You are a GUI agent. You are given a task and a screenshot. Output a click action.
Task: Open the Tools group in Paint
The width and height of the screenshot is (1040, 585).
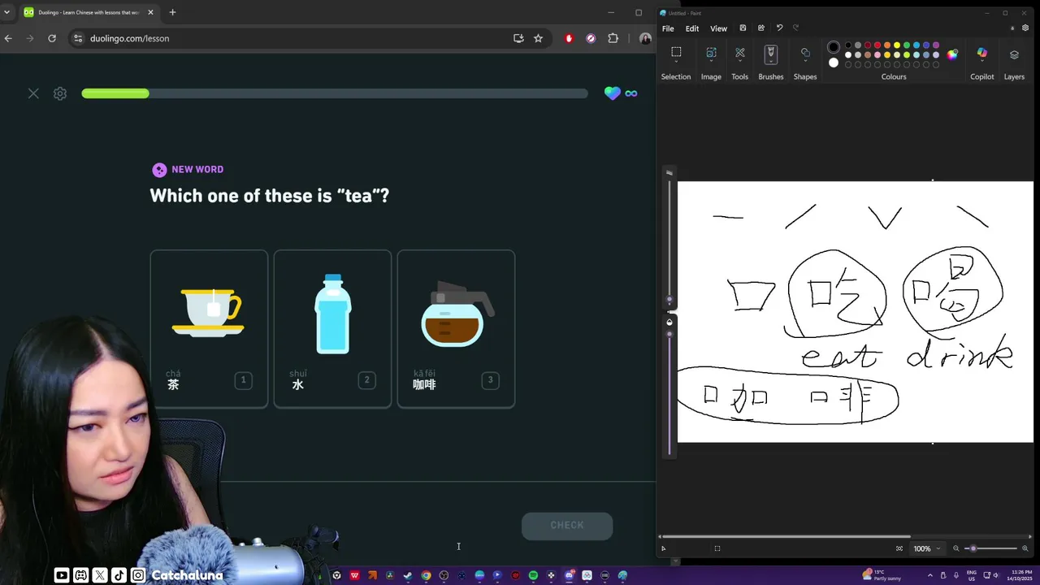740,53
